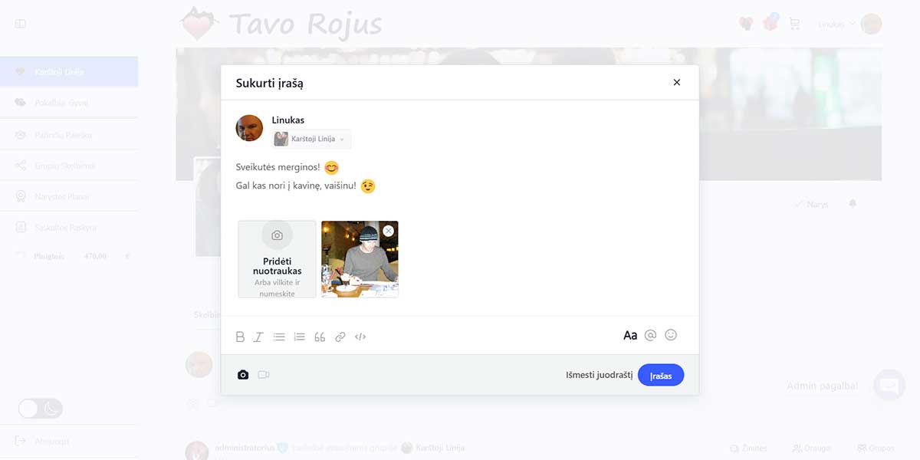Toggle italic text formatting
This screenshot has width=920, height=460.
[258, 337]
